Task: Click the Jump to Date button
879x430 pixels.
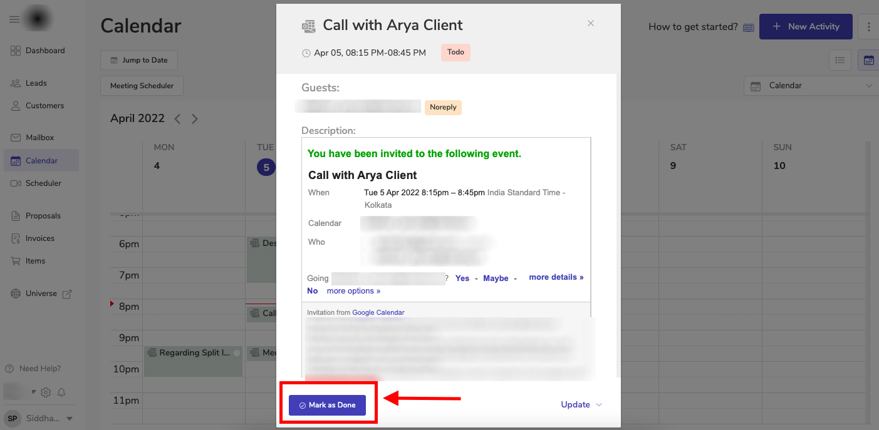Action: pyautogui.click(x=139, y=60)
